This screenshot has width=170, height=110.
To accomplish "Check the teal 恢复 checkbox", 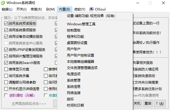I will [x=46, y=96].
